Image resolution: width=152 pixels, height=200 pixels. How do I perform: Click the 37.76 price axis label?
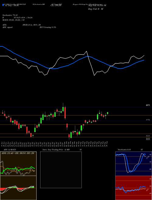point(148,120)
